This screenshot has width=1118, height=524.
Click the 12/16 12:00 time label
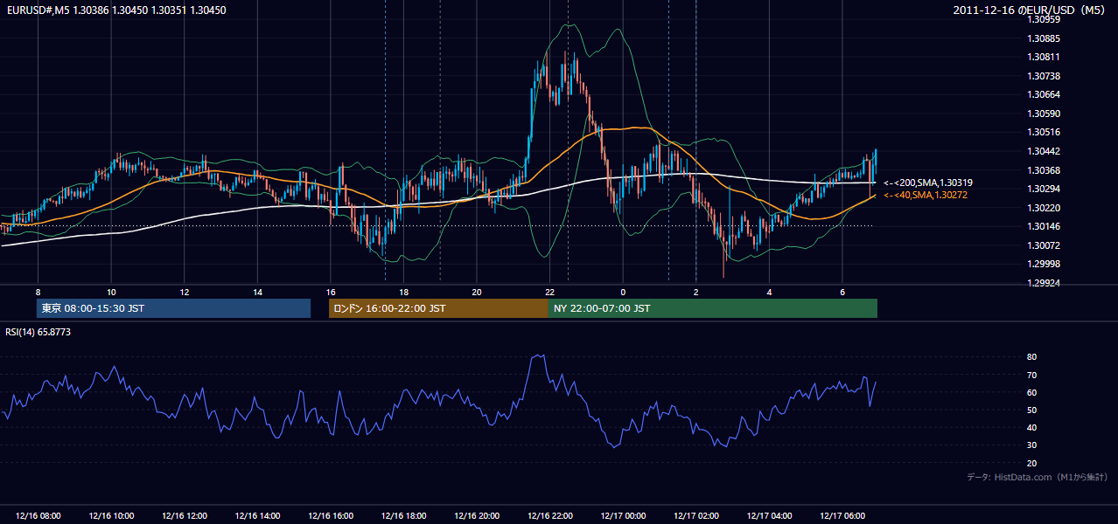(x=184, y=516)
